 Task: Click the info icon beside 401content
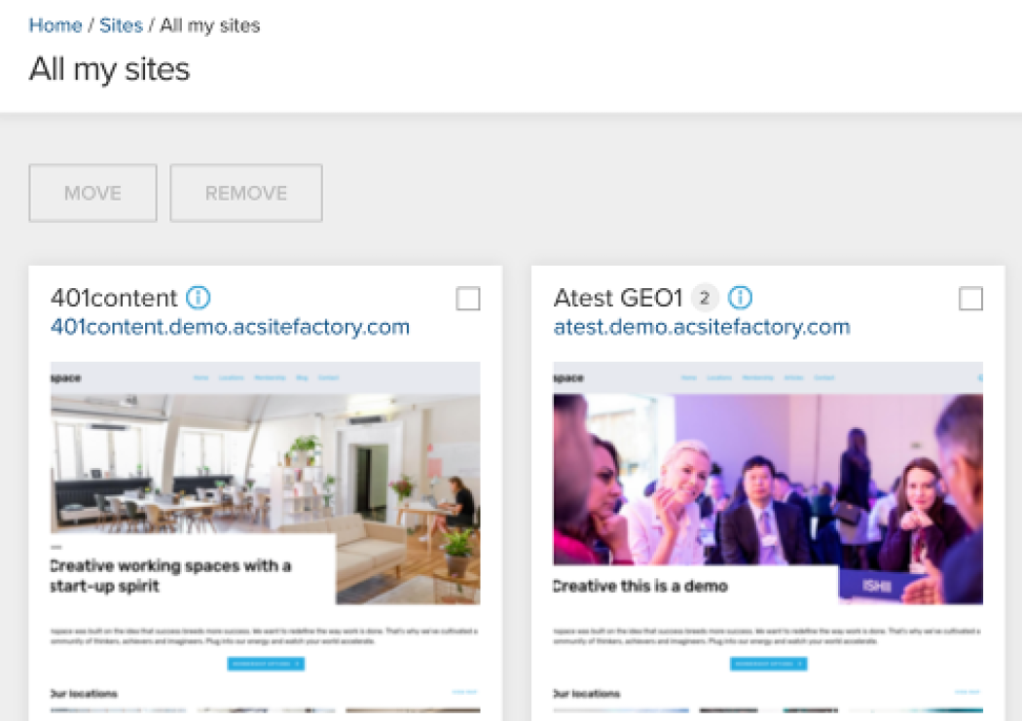click(x=199, y=298)
